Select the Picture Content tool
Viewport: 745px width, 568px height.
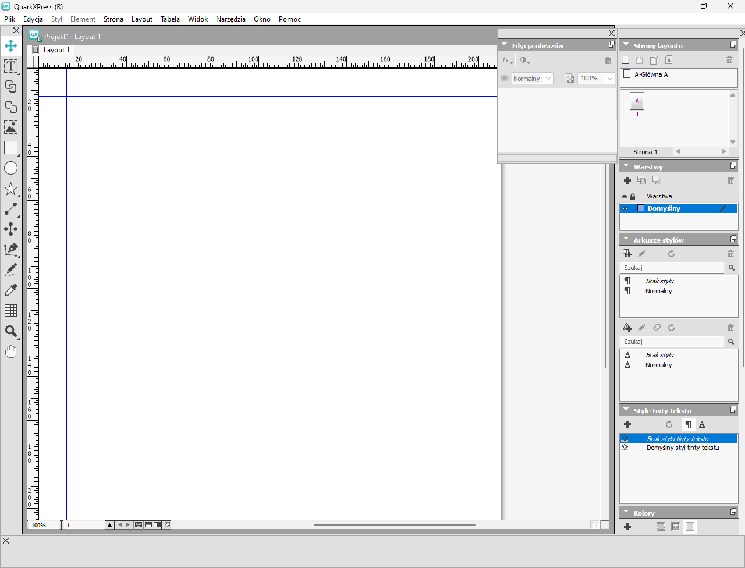(x=10, y=127)
